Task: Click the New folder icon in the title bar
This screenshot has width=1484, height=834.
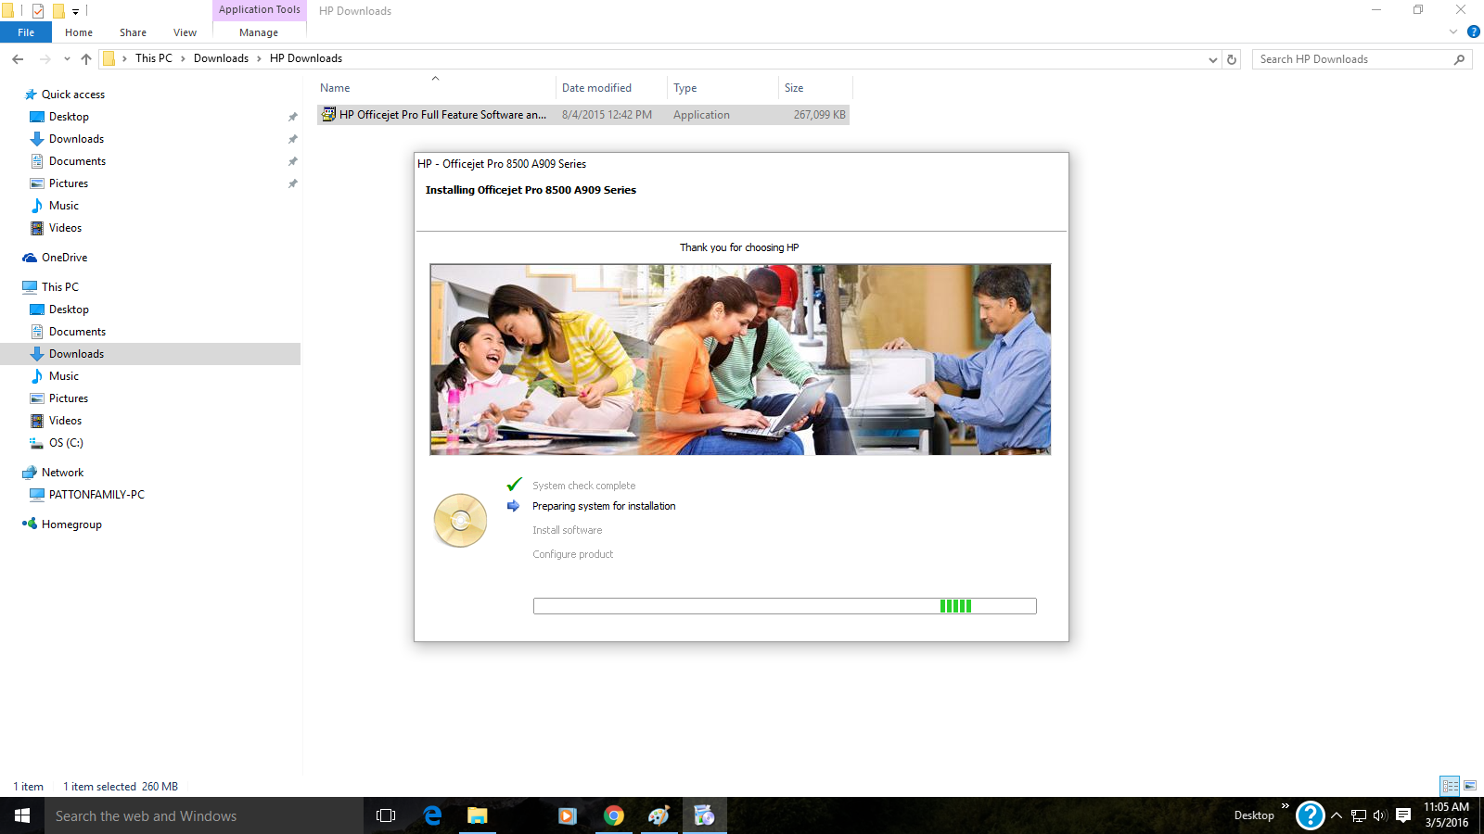Action: pos(58,11)
